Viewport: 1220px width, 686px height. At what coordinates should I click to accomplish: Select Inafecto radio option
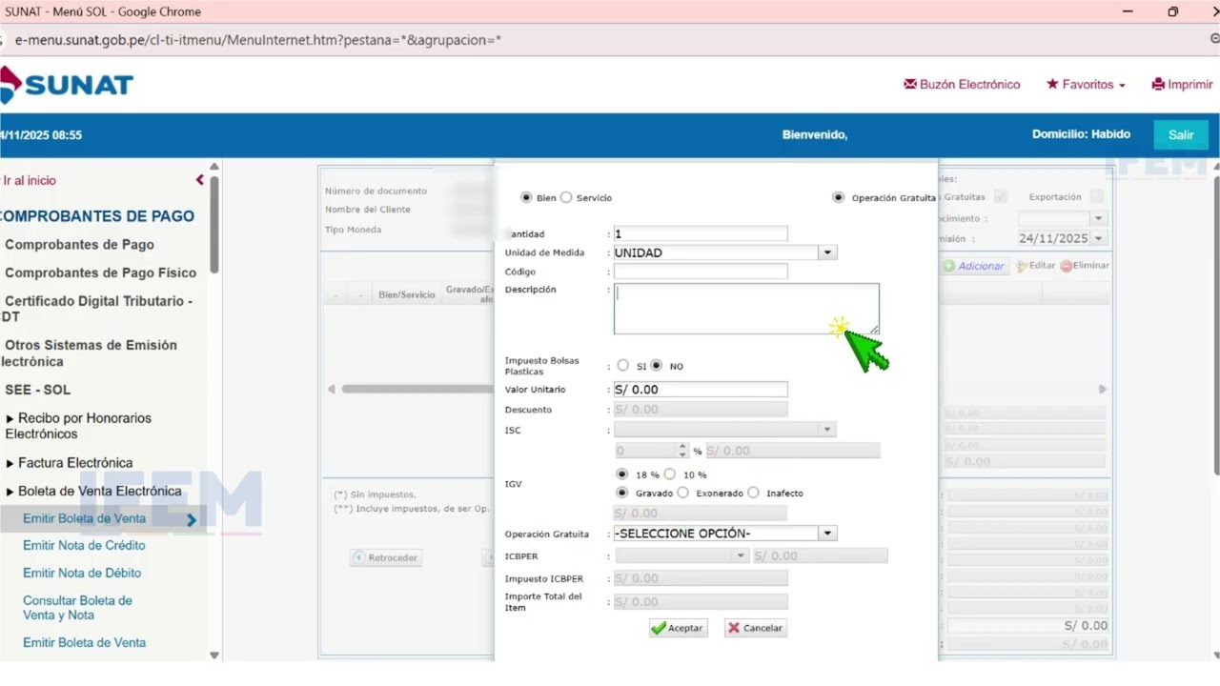pos(754,493)
